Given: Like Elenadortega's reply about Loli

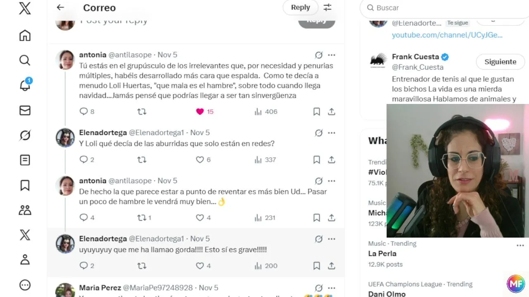Looking at the screenshot, I should point(200,160).
